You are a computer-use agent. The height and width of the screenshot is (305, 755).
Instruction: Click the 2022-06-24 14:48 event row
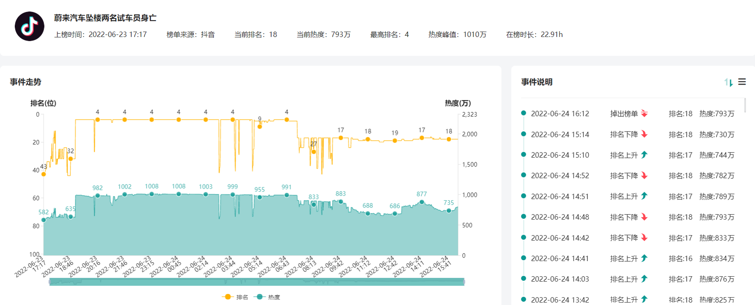tap(560, 217)
